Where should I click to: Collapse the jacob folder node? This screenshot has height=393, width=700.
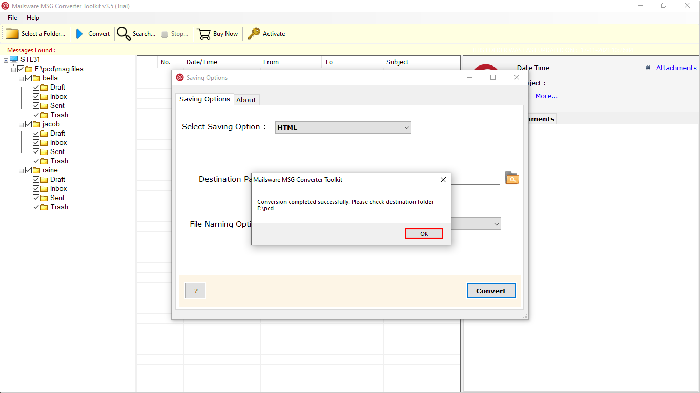tap(22, 124)
